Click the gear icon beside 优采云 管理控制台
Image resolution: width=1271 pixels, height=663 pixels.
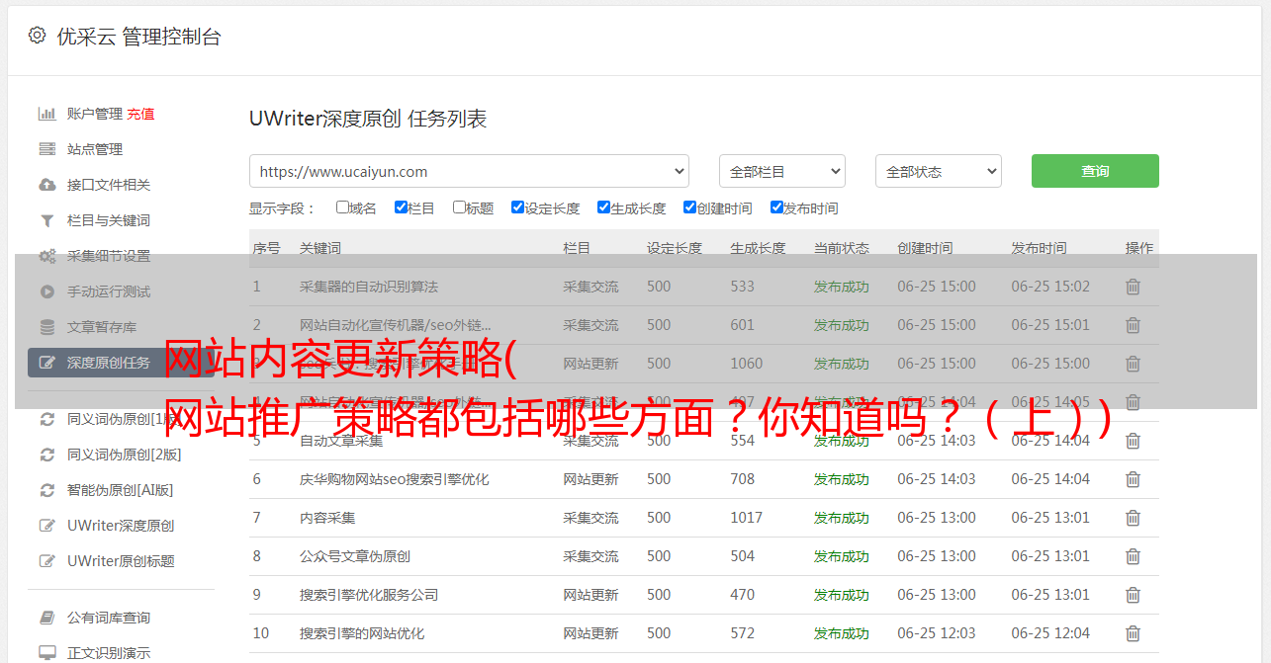click(37, 36)
